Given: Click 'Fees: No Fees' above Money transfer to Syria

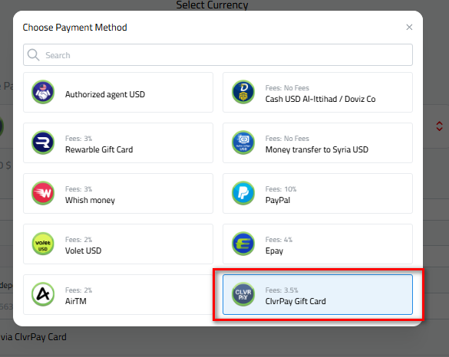Looking at the screenshot, I should point(287,139).
